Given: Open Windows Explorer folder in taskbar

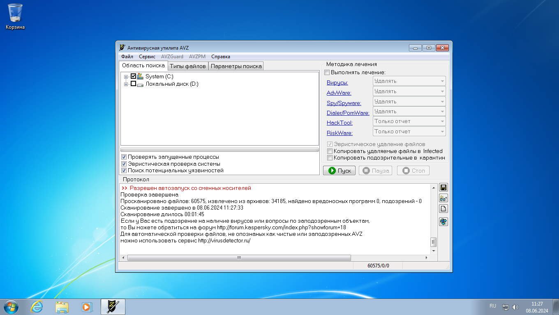Looking at the screenshot, I should [62, 307].
